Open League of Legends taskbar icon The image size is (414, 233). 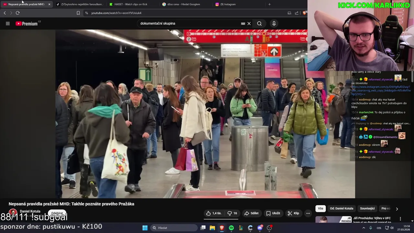pyautogui.click(x=241, y=228)
